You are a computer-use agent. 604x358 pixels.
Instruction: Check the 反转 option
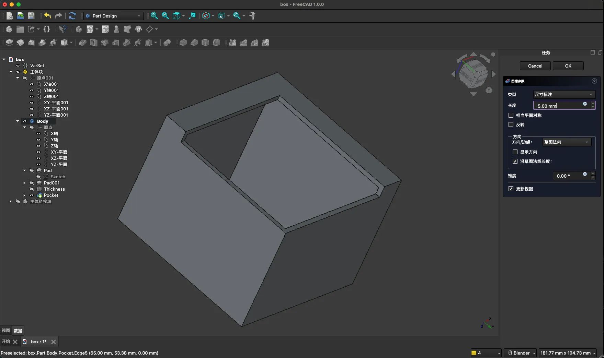(511, 125)
